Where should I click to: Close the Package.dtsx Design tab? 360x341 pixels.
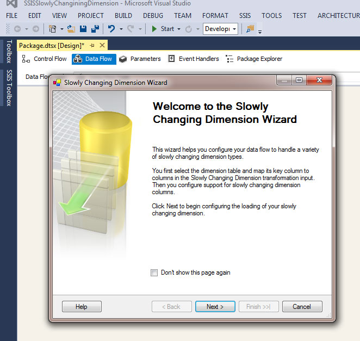pos(102,45)
